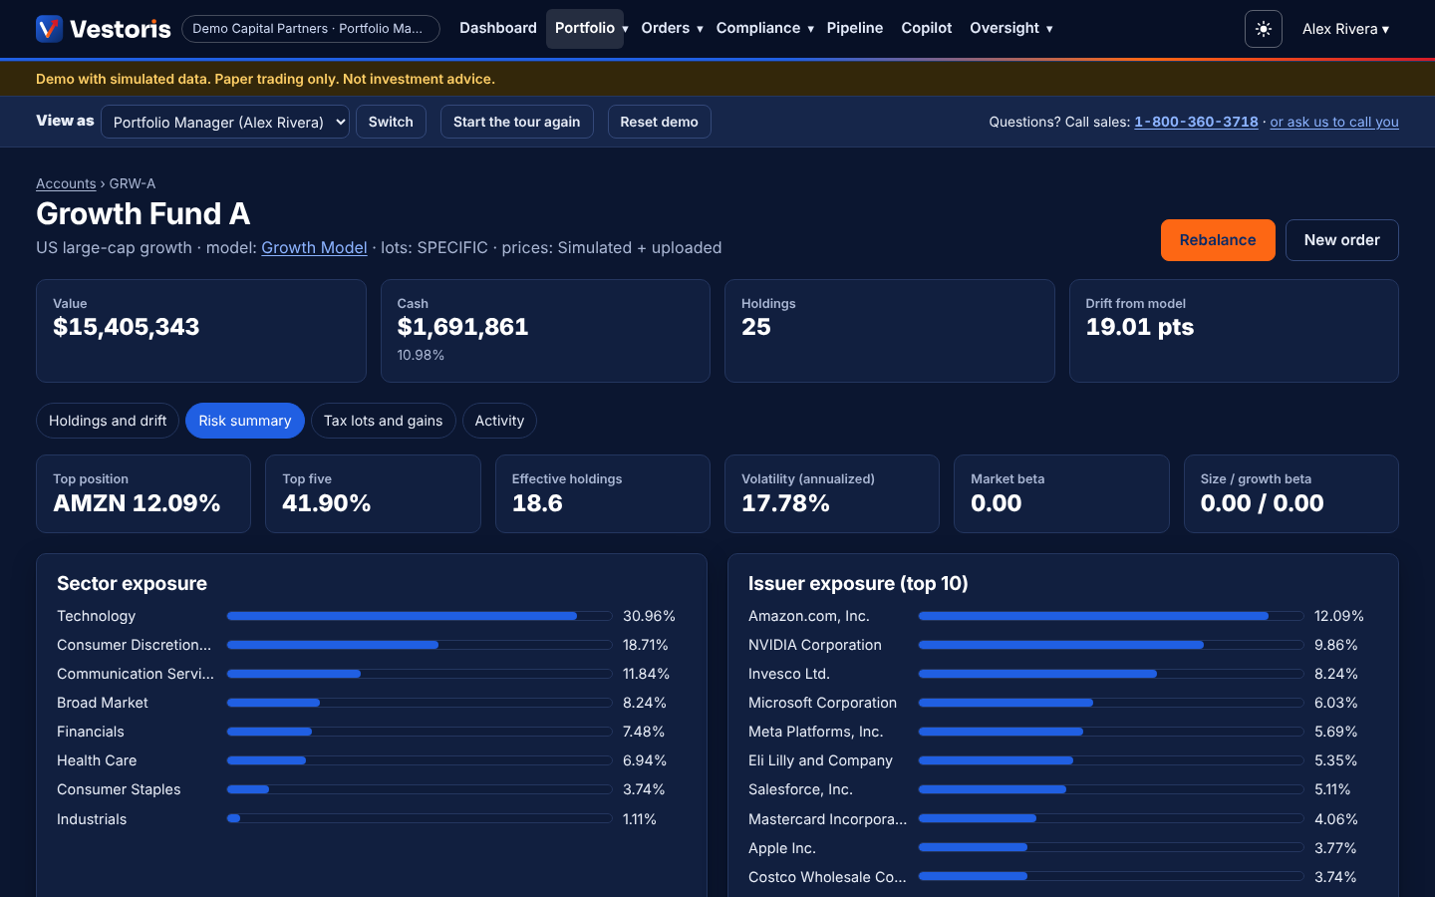This screenshot has width=1435, height=897.
Task: Click the Vestoris logo icon
Action: tap(49, 29)
